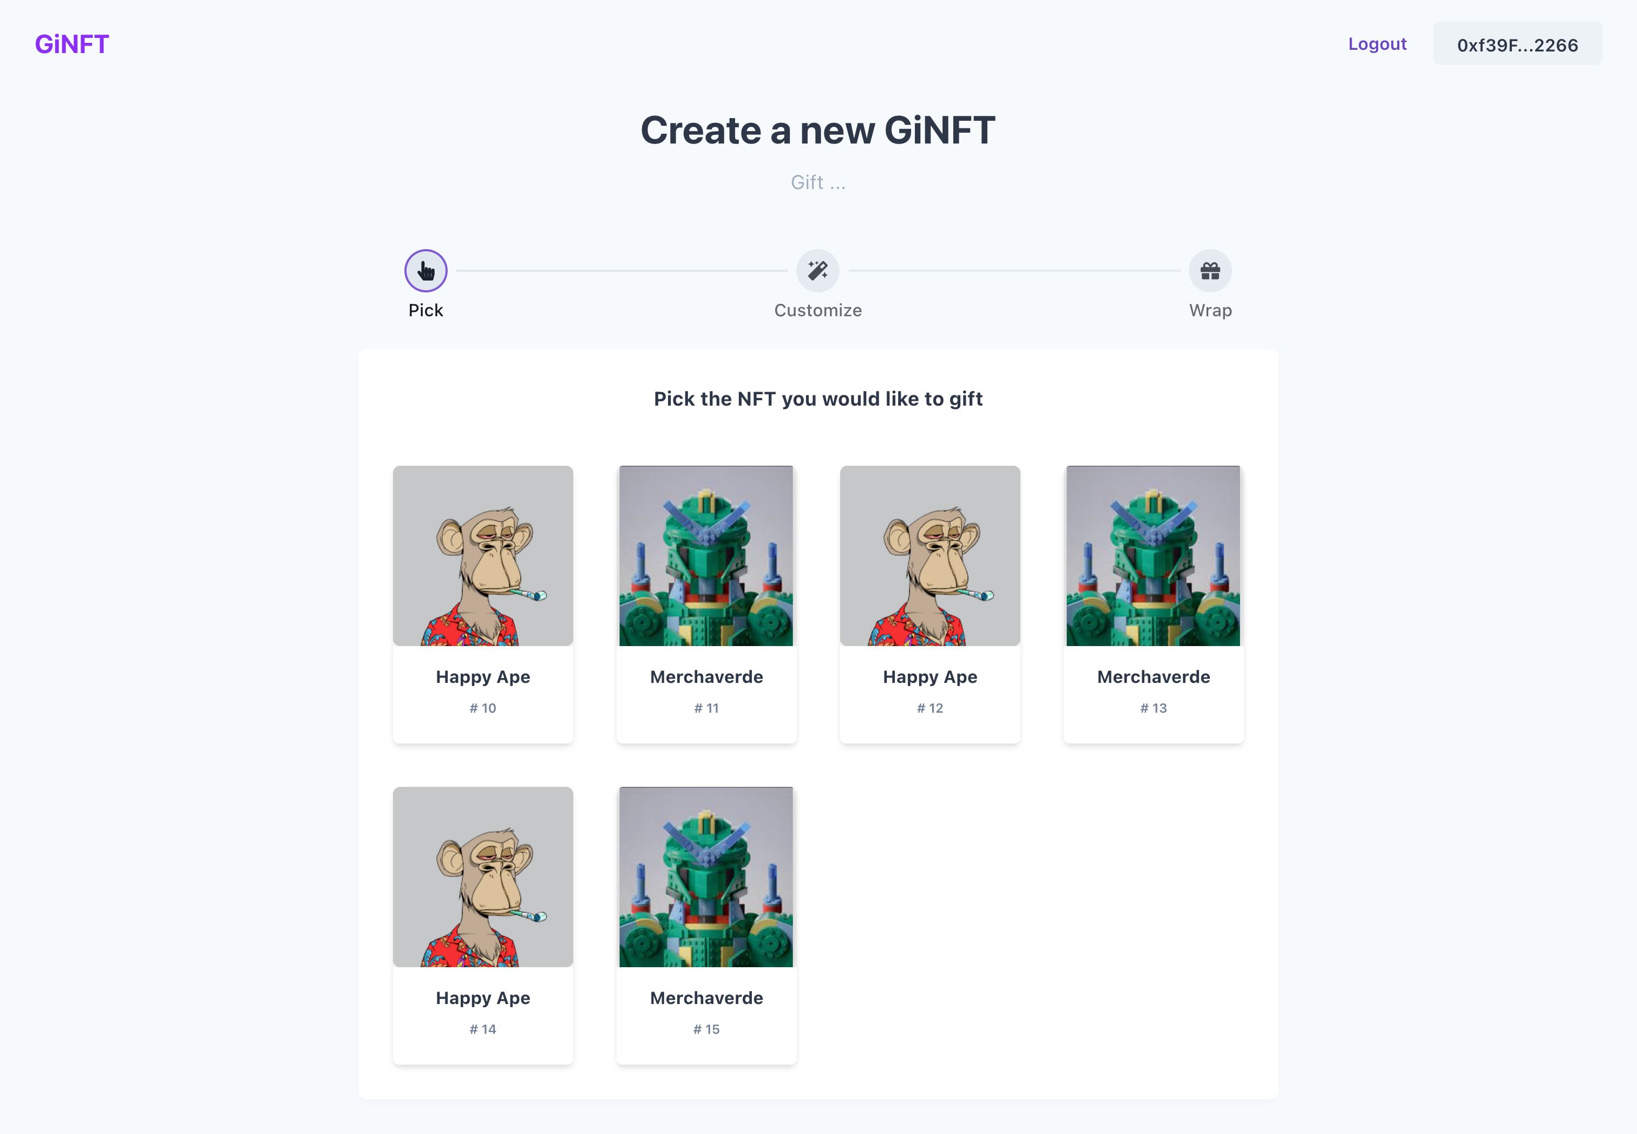Screen dimensions: 1637x1134
Task: Select Happy Ape #12 image
Action: tap(929, 556)
